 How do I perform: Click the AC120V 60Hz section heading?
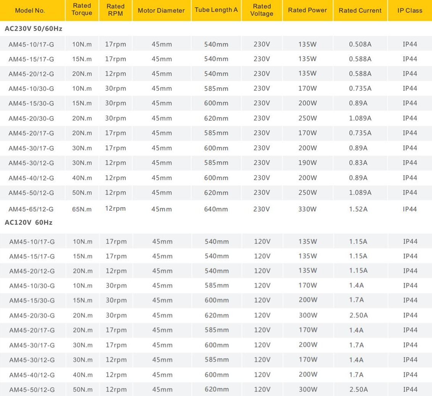tap(29, 222)
